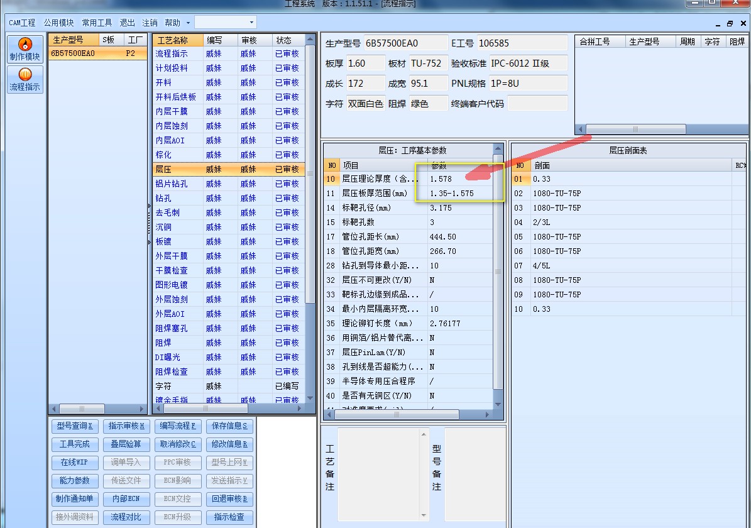Minimize the inner 流程指示 child window

click(718, 23)
